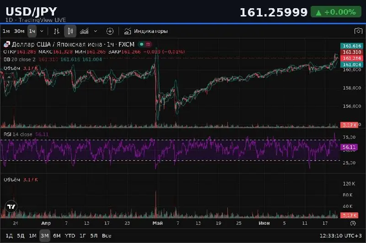Open time axis settings icon
366x243 pixels.
tap(353, 223)
